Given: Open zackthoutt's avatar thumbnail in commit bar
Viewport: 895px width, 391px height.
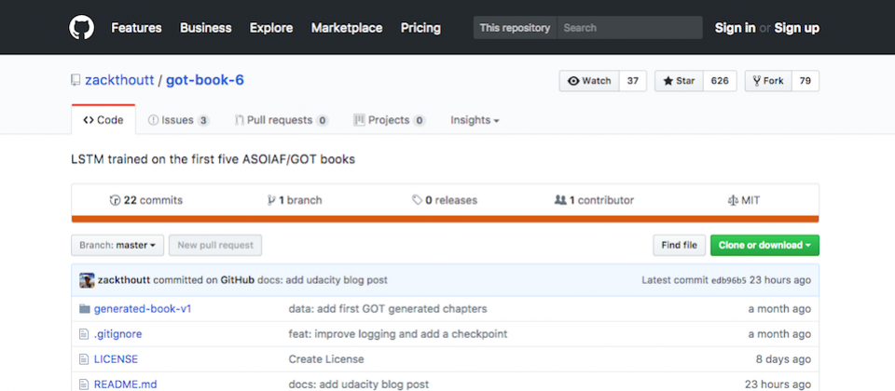Looking at the screenshot, I should [87, 280].
